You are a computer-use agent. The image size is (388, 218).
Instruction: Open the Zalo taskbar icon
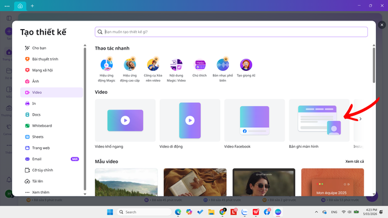245,212
